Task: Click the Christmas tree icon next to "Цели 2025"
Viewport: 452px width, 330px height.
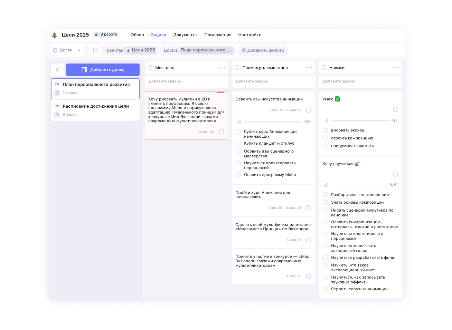Action: click(x=54, y=35)
